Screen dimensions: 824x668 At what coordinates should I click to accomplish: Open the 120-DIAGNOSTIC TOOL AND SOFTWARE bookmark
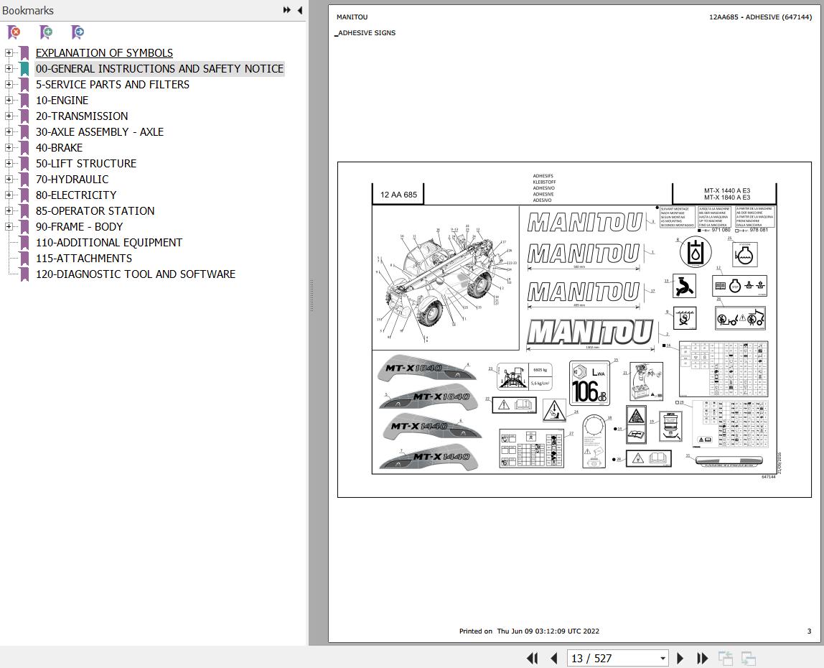pos(136,274)
